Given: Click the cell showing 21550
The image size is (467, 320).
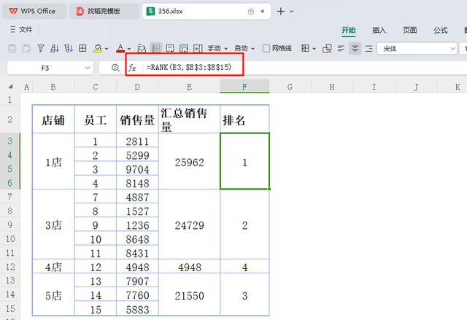Looking at the screenshot, I should tap(189, 294).
